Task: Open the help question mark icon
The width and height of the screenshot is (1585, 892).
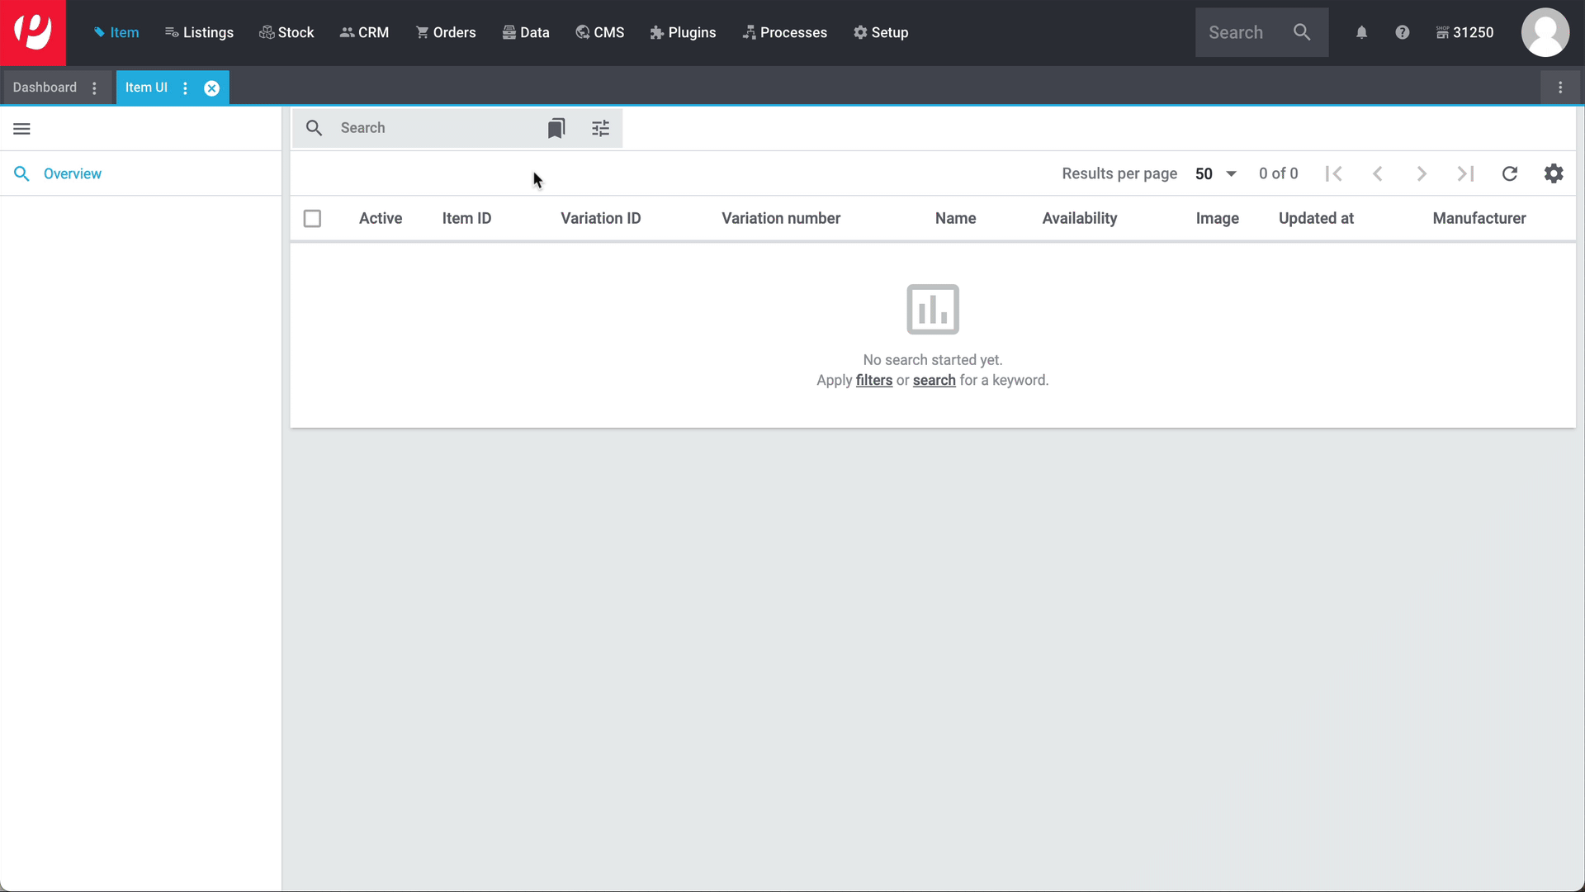Action: [1402, 32]
